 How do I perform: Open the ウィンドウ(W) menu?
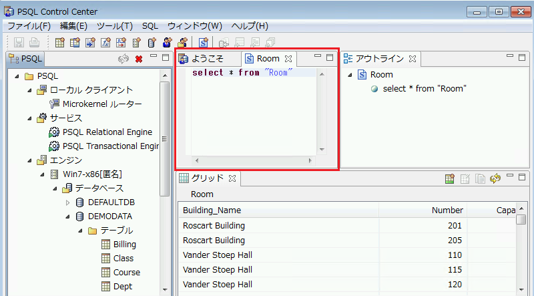click(x=195, y=26)
